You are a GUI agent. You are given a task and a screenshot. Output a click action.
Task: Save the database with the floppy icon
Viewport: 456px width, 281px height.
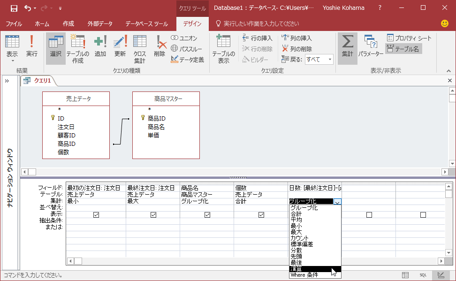tap(14, 8)
